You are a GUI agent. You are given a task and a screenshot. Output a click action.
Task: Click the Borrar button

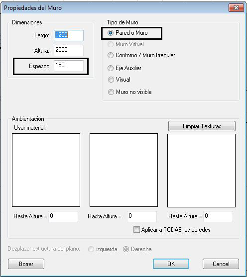[26, 264]
